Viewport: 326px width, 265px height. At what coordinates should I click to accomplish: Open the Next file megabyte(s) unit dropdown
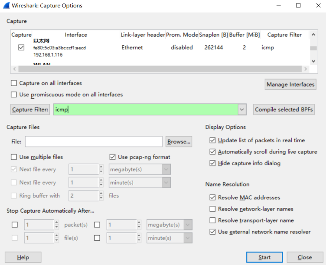coord(166,169)
